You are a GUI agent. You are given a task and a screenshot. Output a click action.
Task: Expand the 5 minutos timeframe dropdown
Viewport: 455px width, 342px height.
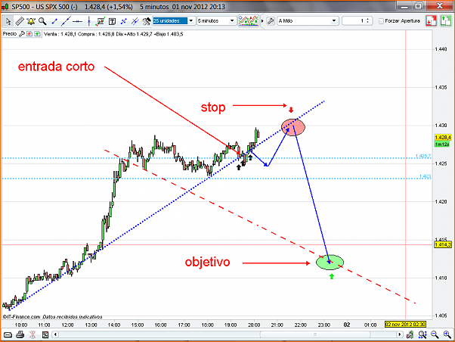point(232,21)
